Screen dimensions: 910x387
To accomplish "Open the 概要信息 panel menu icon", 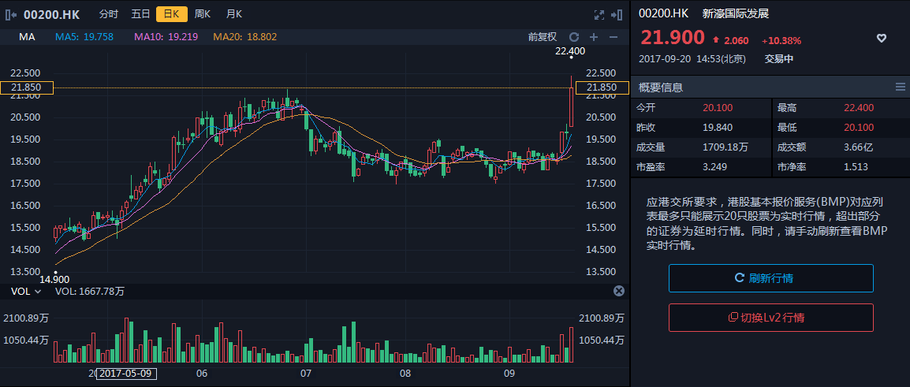I will (x=900, y=87).
